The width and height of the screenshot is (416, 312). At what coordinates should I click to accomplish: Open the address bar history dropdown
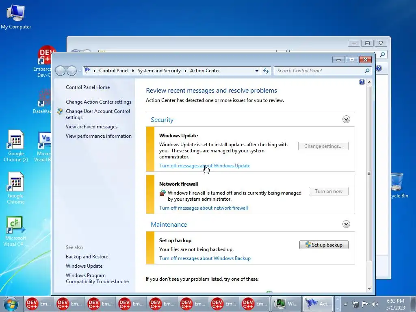click(x=257, y=71)
